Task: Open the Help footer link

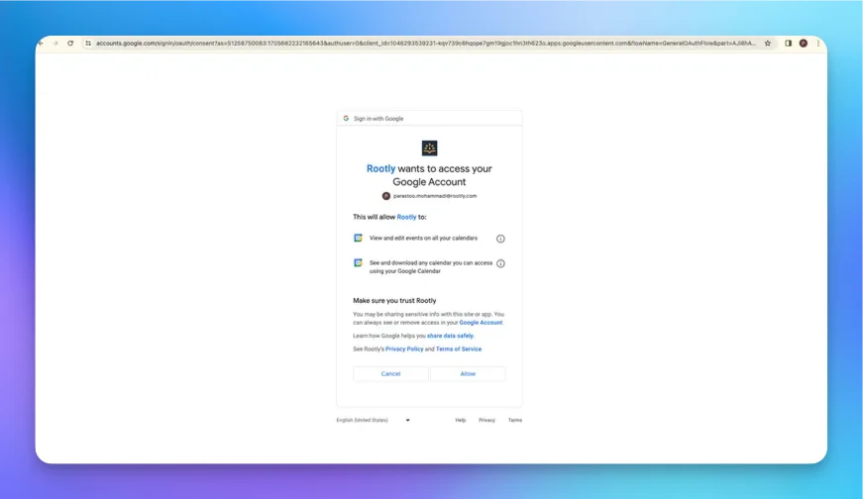Action: pyautogui.click(x=460, y=420)
